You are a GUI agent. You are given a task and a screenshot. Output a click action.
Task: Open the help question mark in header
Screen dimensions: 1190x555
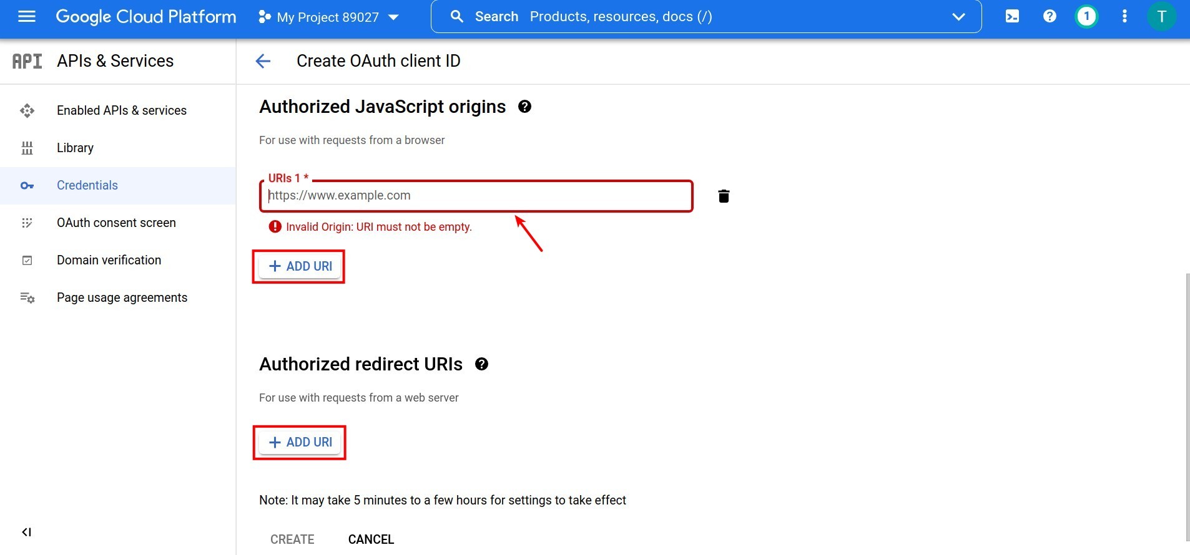tap(1050, 16)
